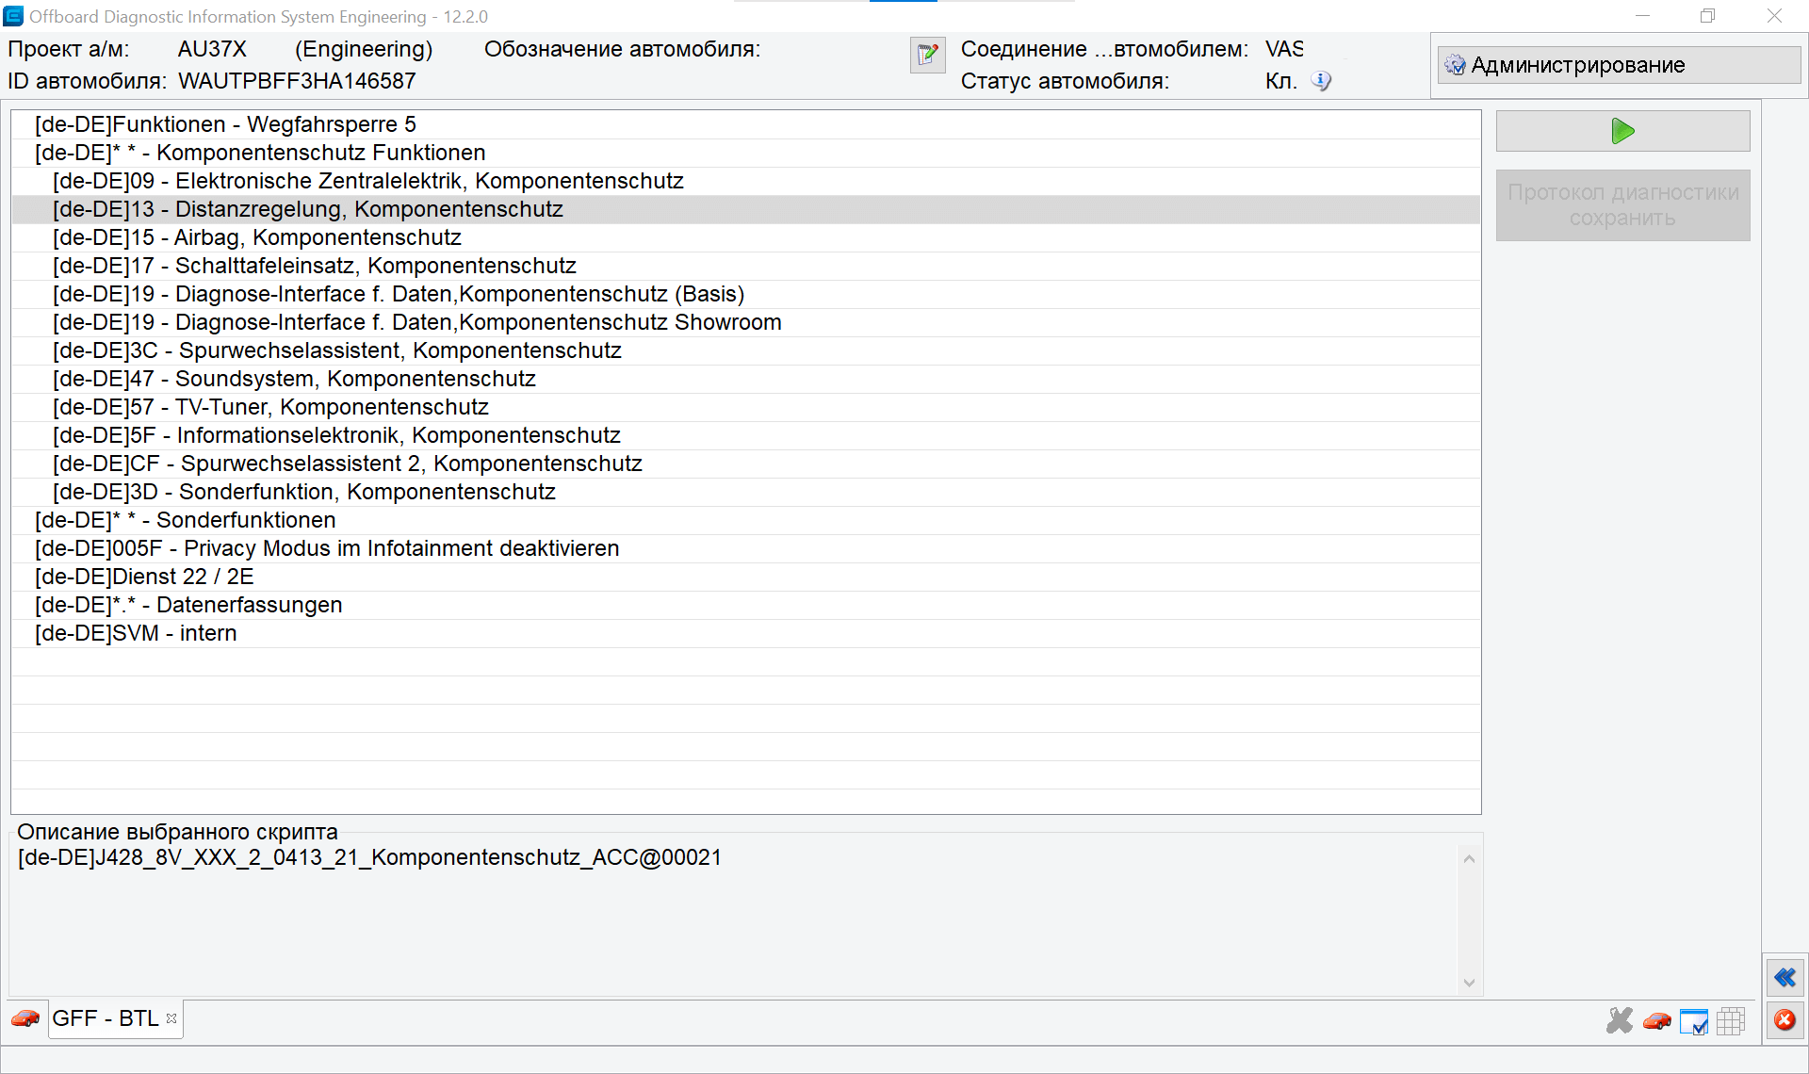Select 17 - Schalttafeleinsatz, Komponentenschutz row
The width and height of the screenshot is (1809, 1074).
(746, 266)
